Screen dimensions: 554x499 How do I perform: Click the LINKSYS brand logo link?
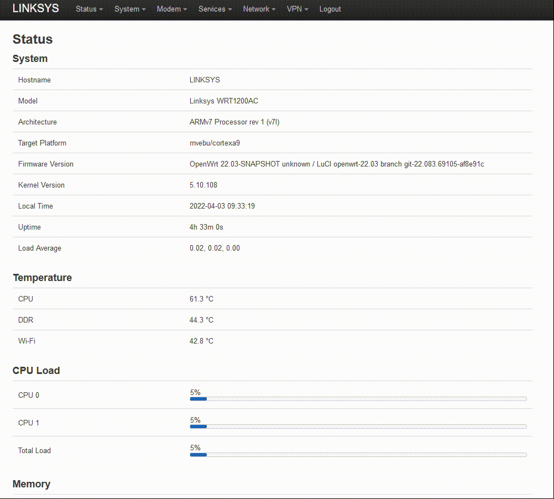36,8
